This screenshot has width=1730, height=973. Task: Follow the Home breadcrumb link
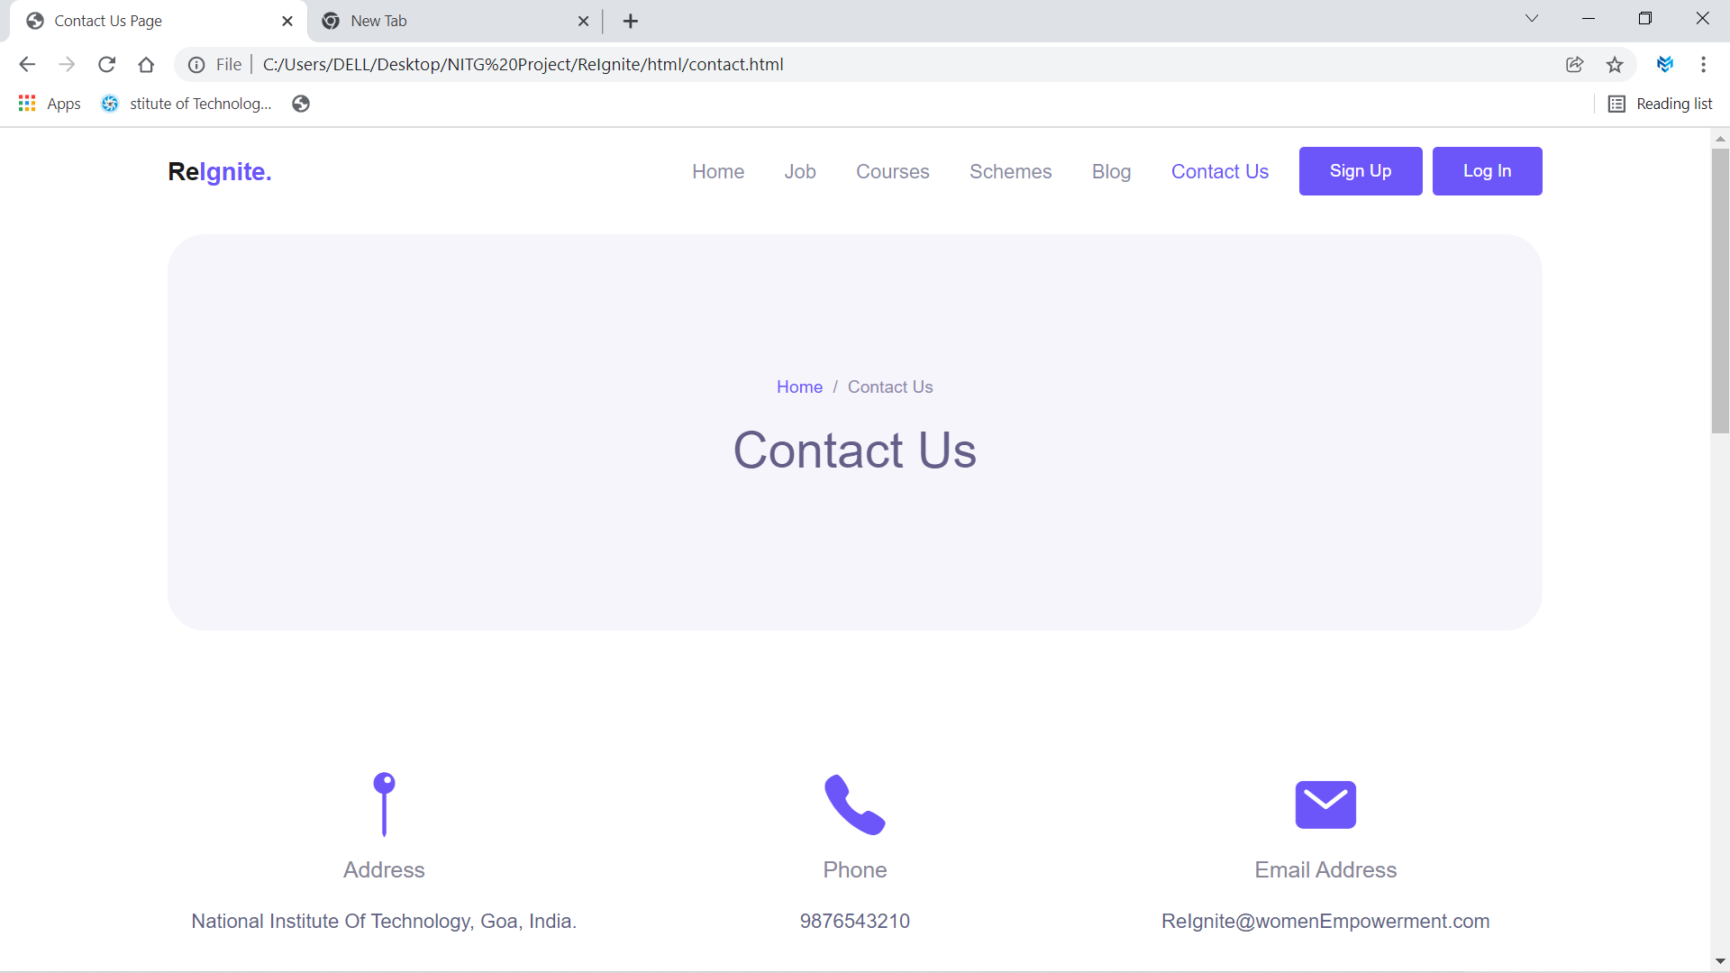coord(799,386)
